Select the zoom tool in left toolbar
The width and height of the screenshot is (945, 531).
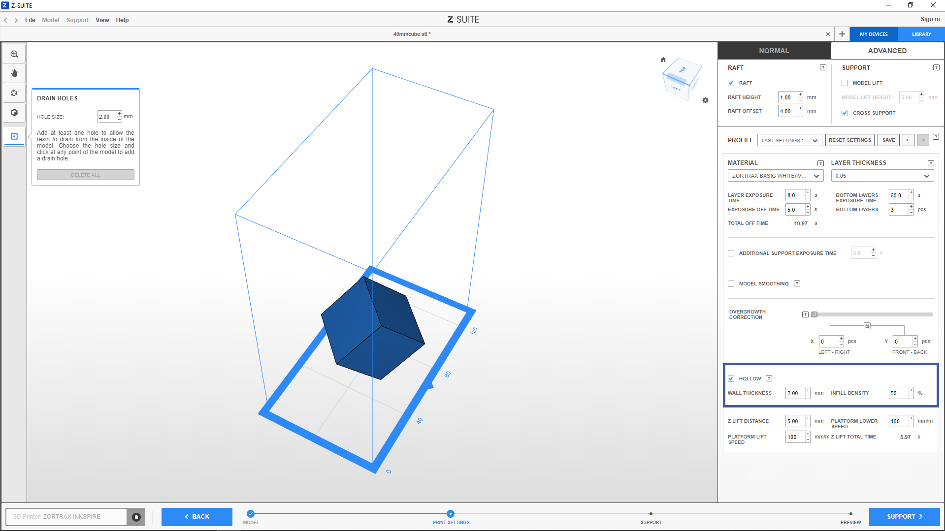[14, 54]
